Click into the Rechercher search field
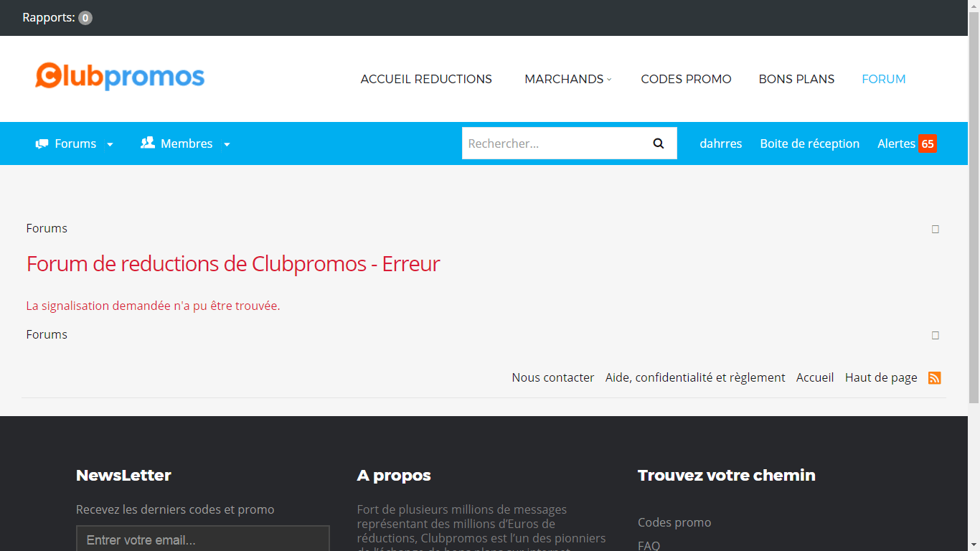 coord(552,143)
